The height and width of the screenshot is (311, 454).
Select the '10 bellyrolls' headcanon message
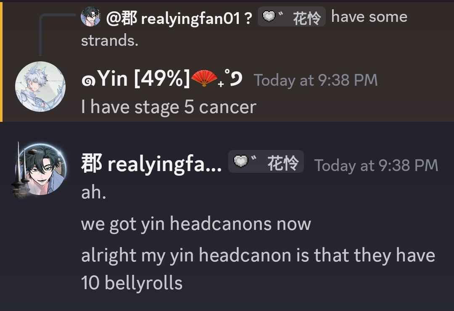coord(258,269)
